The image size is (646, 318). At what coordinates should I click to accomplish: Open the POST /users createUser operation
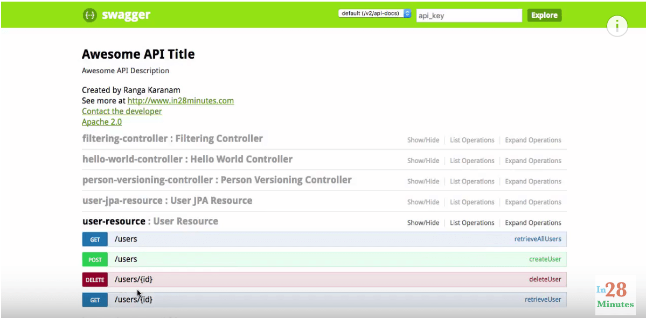pos(324,259)
